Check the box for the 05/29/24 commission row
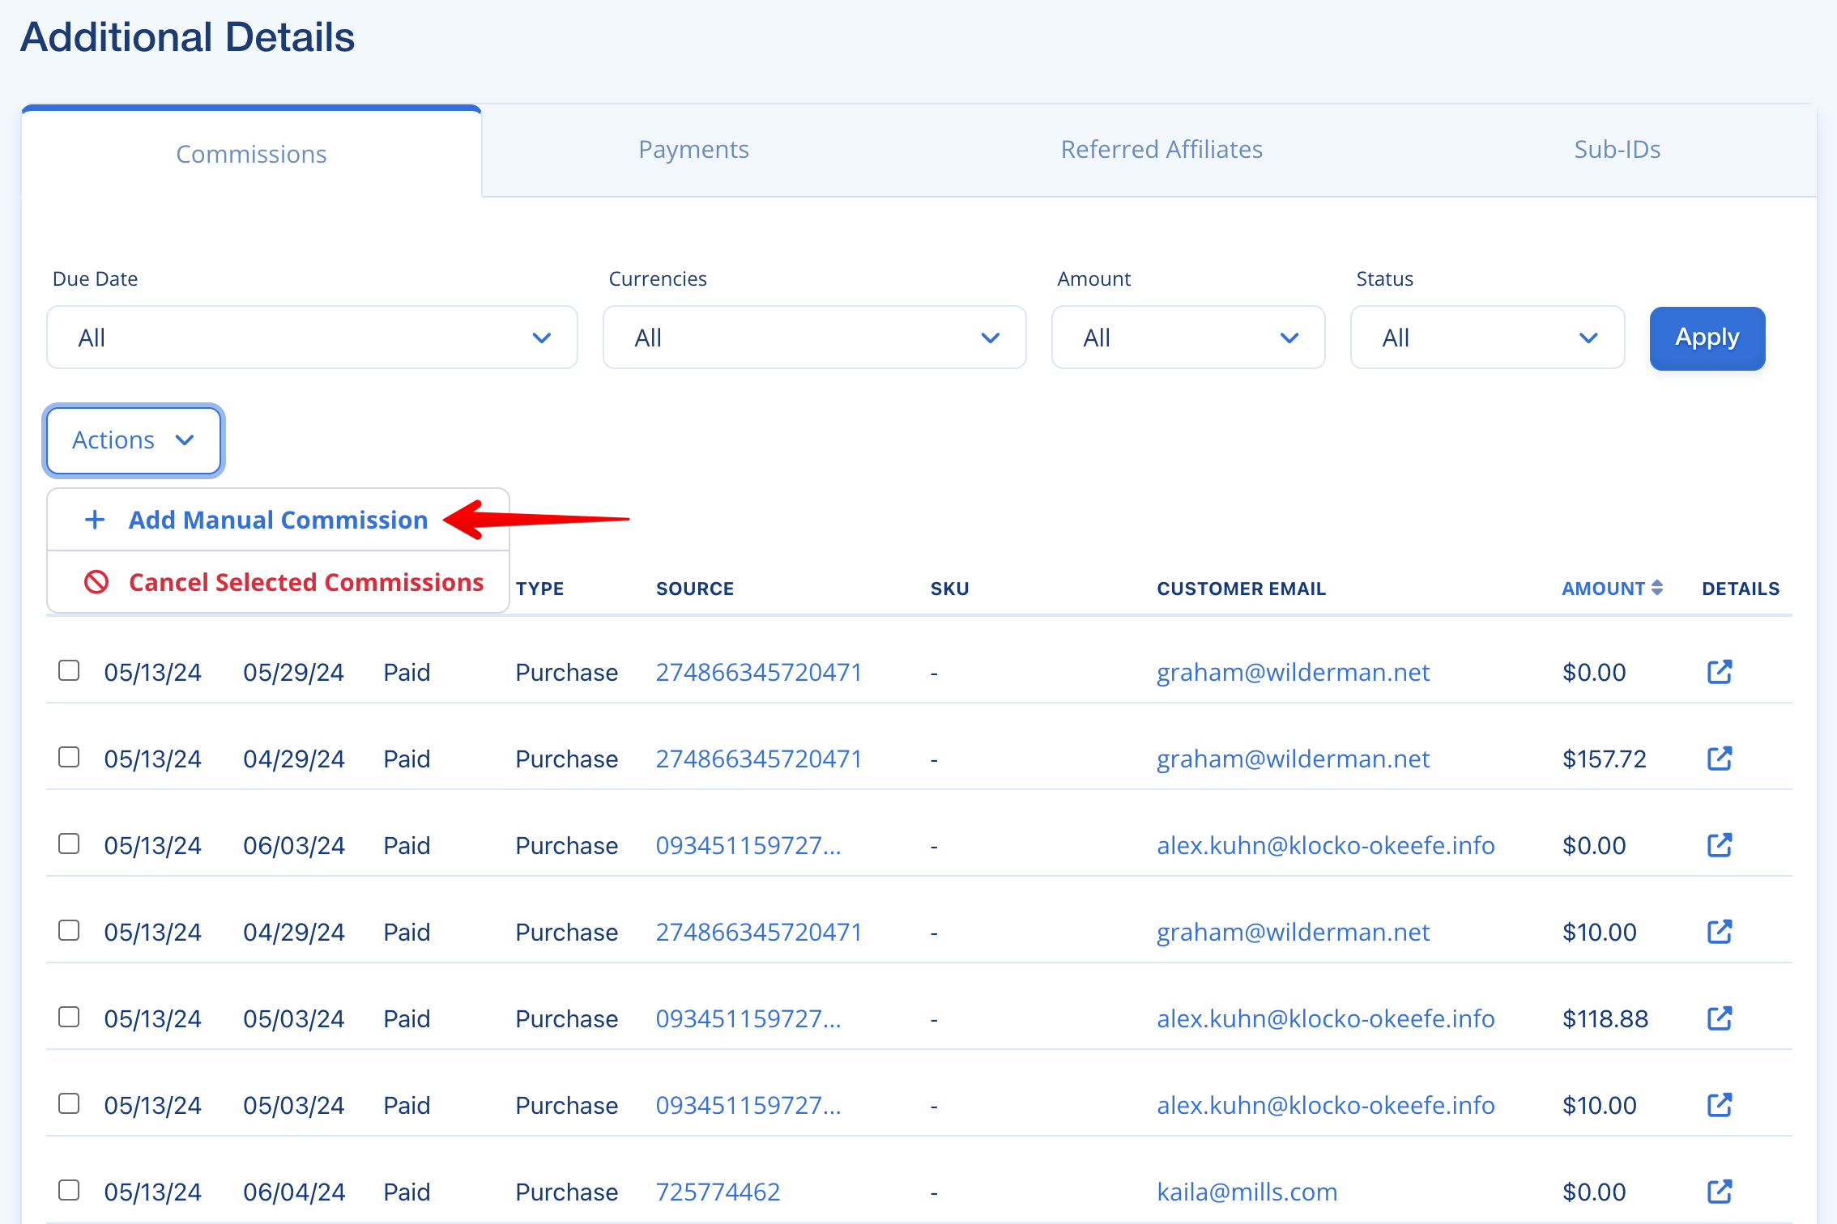 [x=69, y=670]
